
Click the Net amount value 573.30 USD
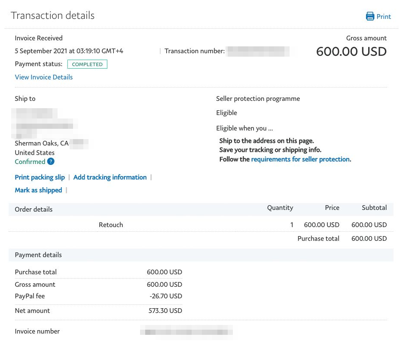click(x=165, y=311)
